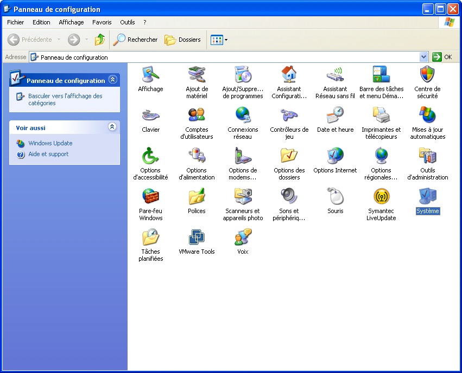Click the Rechercher toolbar button
Screen dimensions: 462x373
[x=136, y=40]
